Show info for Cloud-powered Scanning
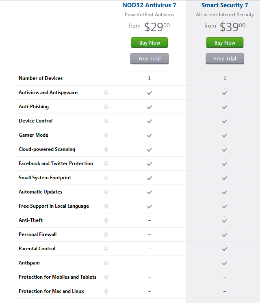 click(106, 149)
